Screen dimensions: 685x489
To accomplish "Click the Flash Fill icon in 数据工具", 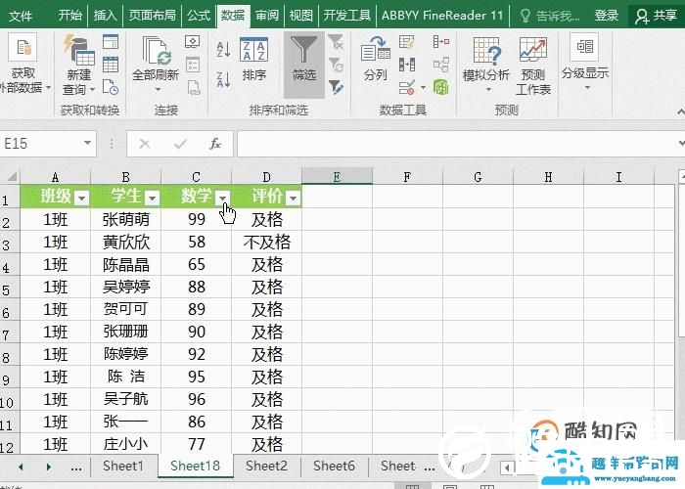I will [407, 42].
